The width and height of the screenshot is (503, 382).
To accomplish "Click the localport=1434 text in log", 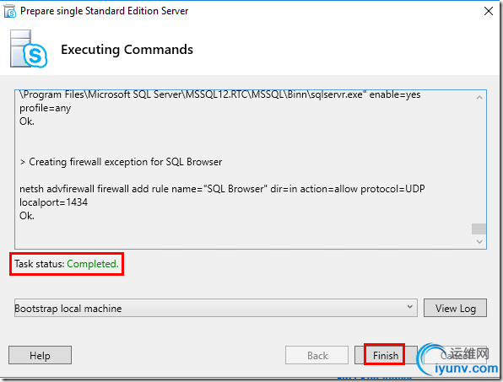I will point(53,202).
